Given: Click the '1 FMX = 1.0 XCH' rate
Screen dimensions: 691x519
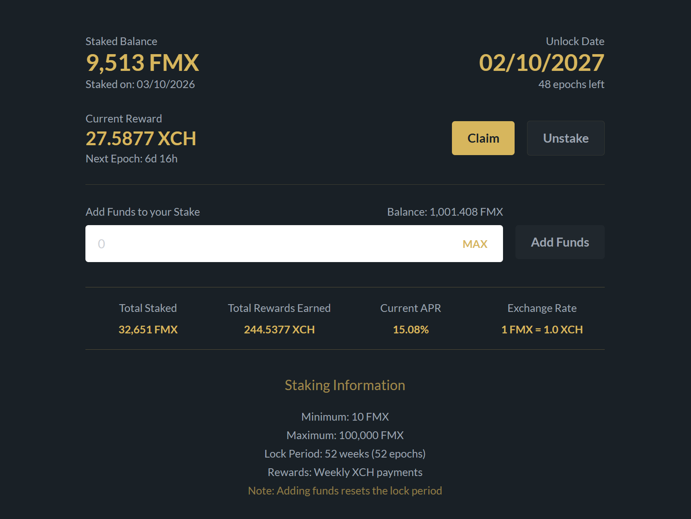Looking at the screenshot, I should click(x=542, y=330).
